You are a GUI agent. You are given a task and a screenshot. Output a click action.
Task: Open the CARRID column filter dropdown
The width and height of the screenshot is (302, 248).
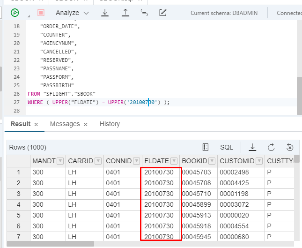(98, 161)
